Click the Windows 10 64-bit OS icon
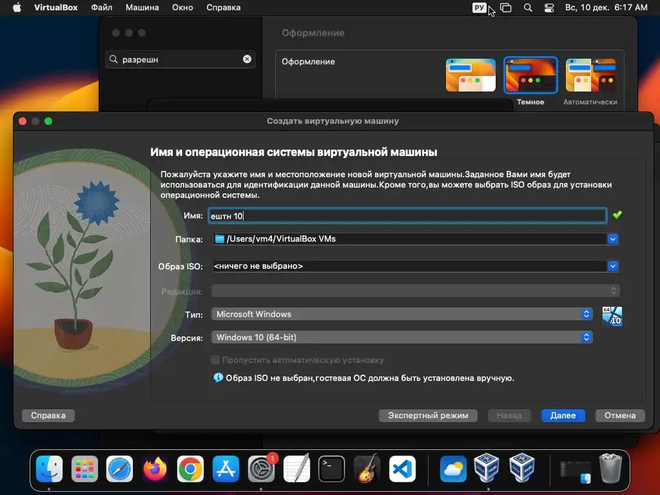Screen dimensions: 660x495 point(612,316)
